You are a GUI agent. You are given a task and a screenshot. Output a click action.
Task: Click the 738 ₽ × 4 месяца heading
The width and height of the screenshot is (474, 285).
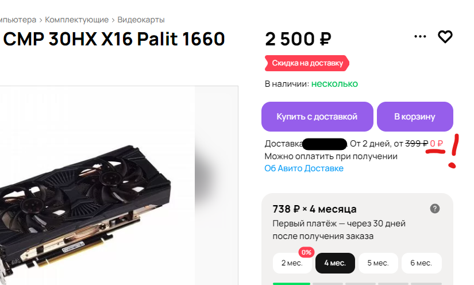(x=314, y=209)
